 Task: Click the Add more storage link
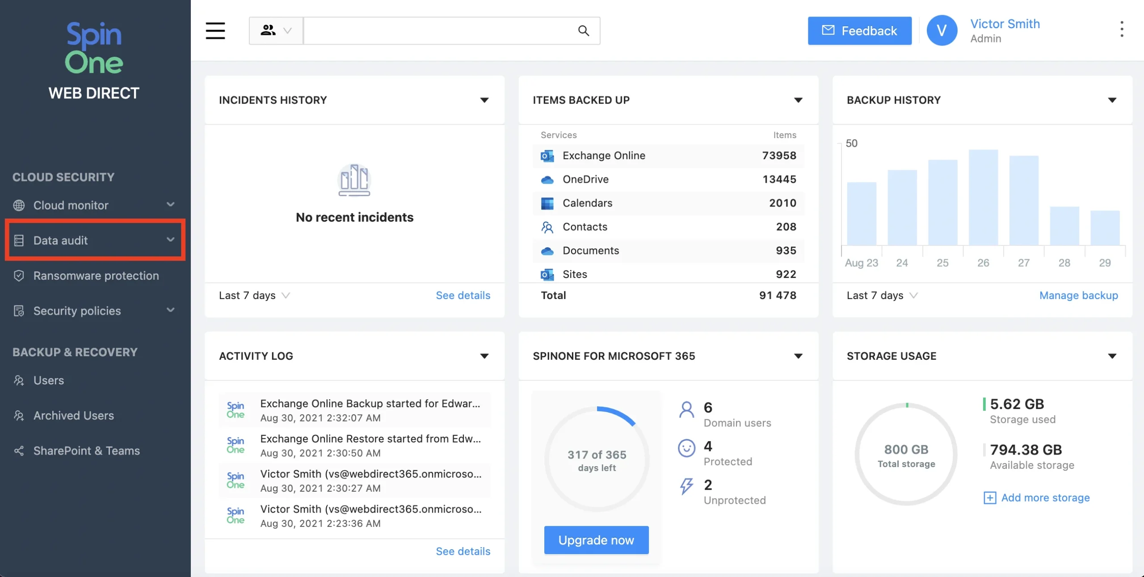point(1045,498)
